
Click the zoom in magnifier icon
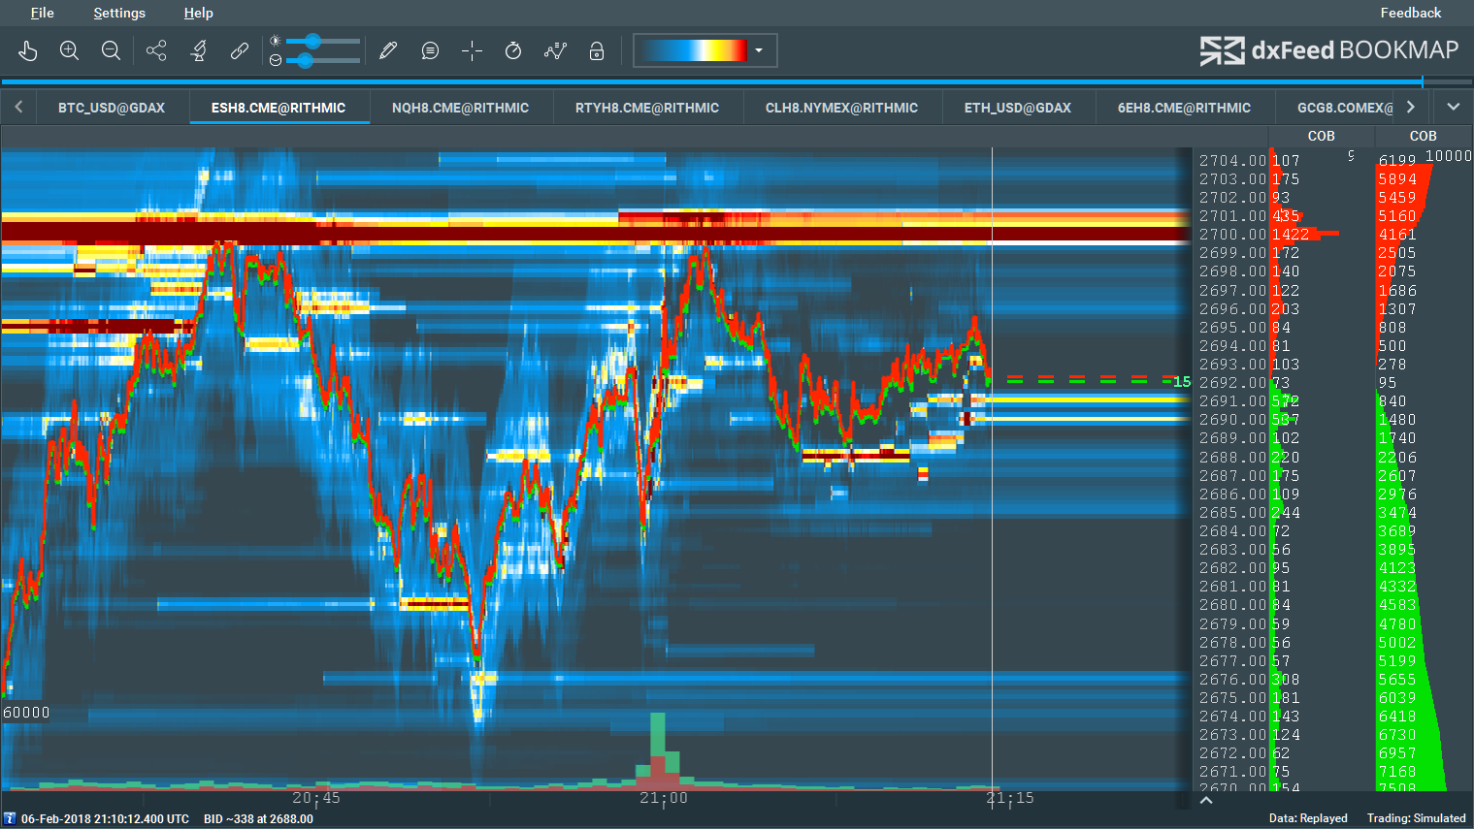pos(69,50)
